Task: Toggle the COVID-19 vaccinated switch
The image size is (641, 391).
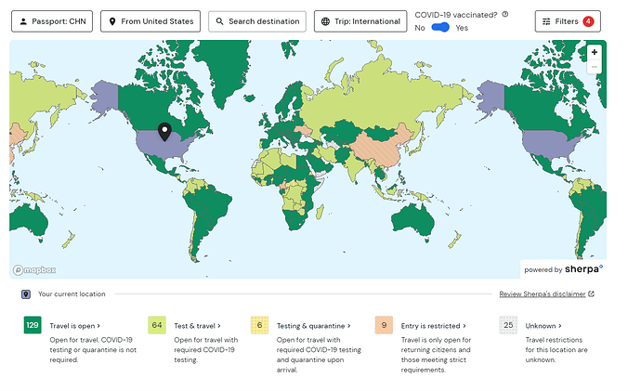Action: [x=440, y=28]
